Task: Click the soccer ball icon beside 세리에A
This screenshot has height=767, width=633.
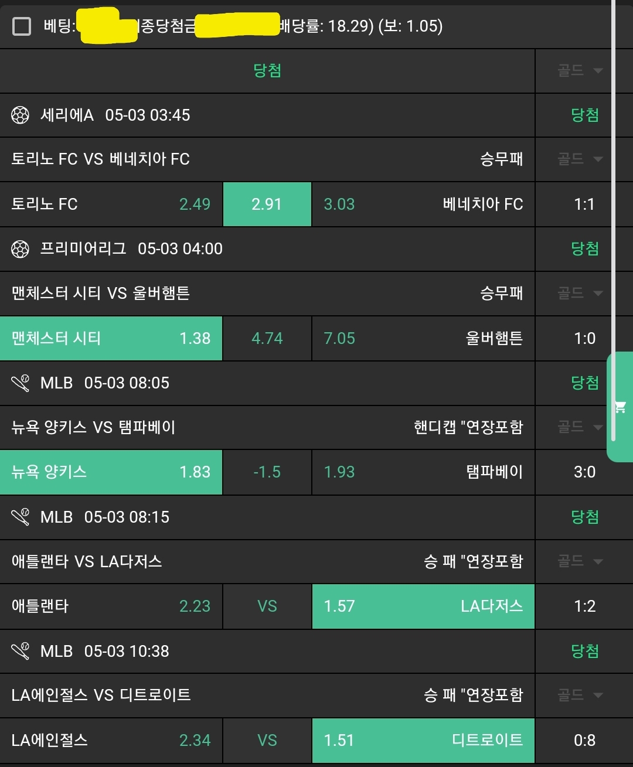Action: pos(21,115)
